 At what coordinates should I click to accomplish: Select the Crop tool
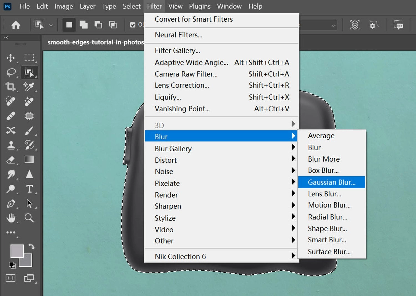coord(11,87)
